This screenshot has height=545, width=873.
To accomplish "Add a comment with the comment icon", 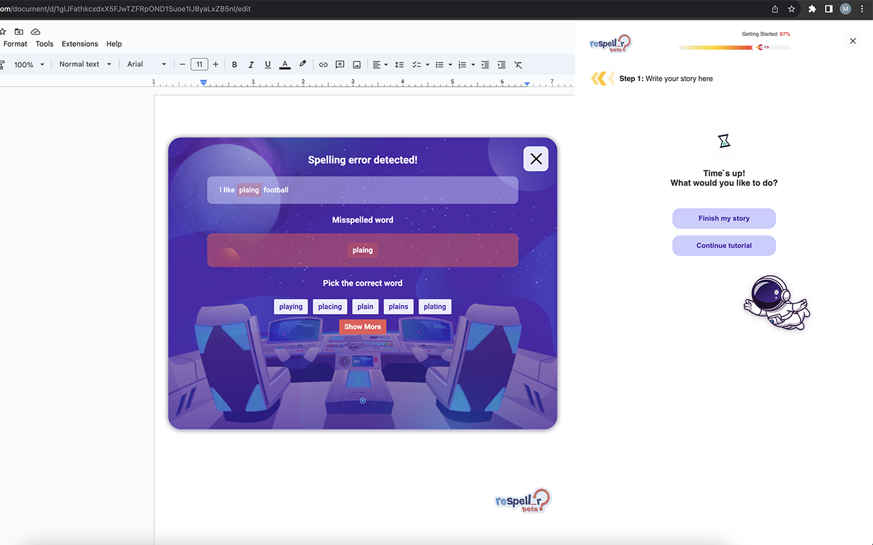I will [x=340, y=65].
